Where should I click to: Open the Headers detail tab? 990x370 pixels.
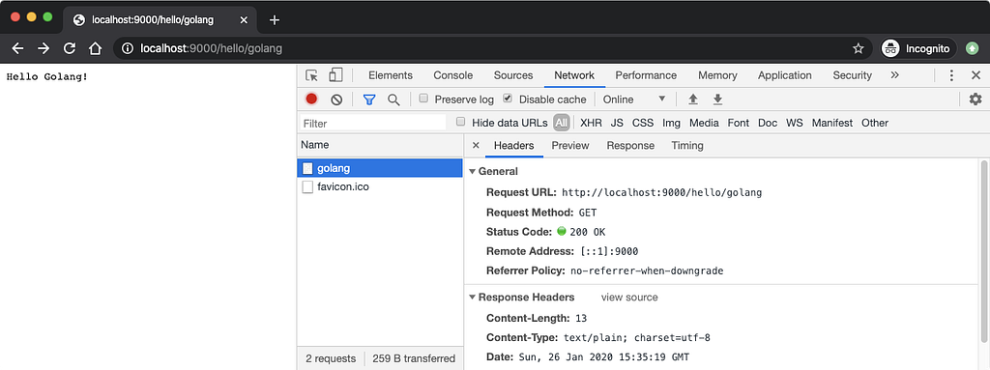point(514,145)
